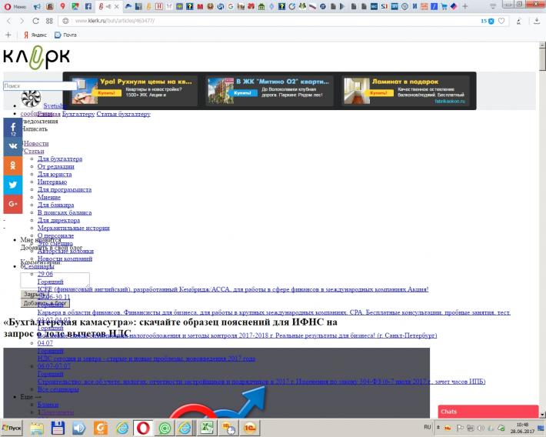Share article on Facebook
The image size is (546, 437).
13,128
